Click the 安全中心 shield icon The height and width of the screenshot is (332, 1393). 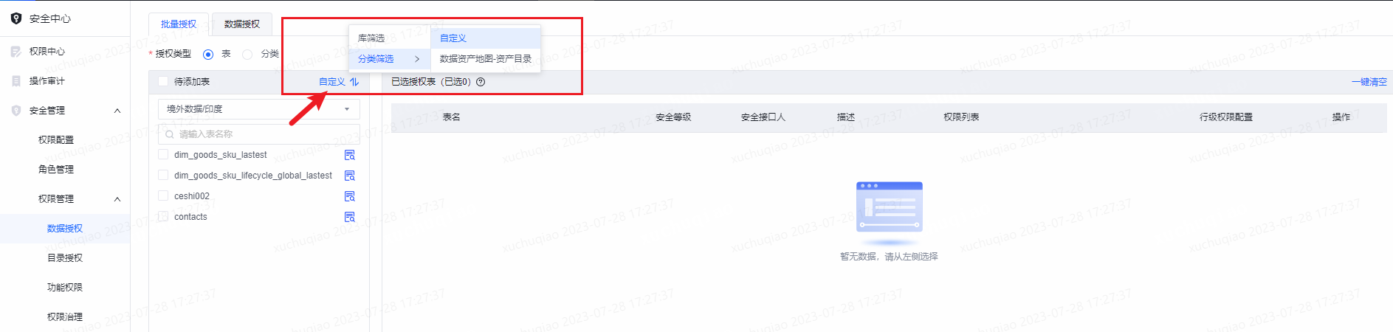tap(16, 18)
